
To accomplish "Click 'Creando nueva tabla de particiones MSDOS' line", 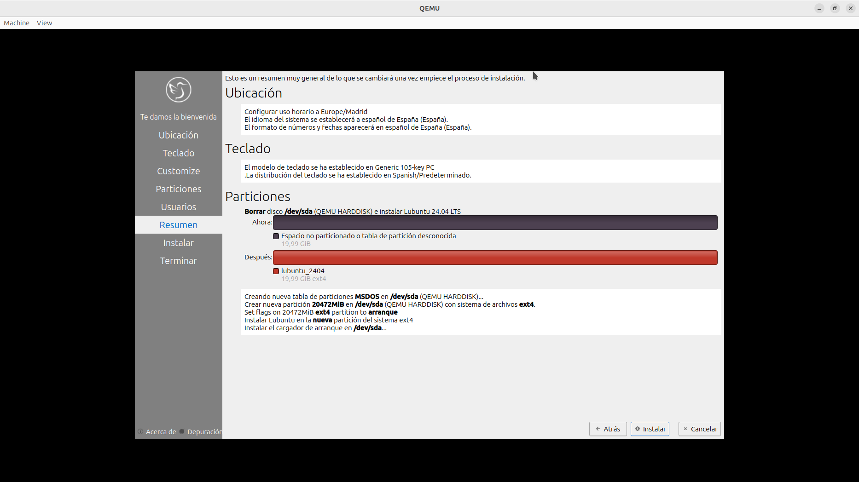I will click(x=364, y=297).
